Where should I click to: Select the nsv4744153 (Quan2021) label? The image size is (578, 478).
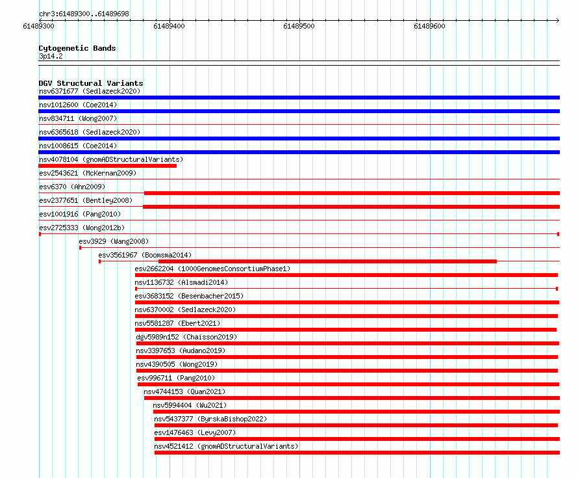(184, 392)
